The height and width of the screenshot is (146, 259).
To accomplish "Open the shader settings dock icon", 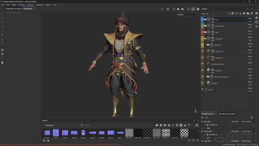I will click(257, 18).
